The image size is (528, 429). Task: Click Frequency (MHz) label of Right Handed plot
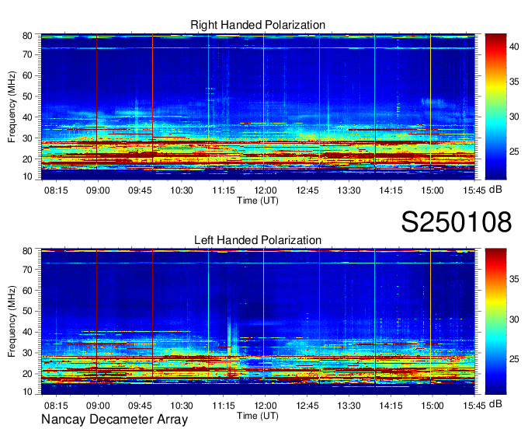12,106
